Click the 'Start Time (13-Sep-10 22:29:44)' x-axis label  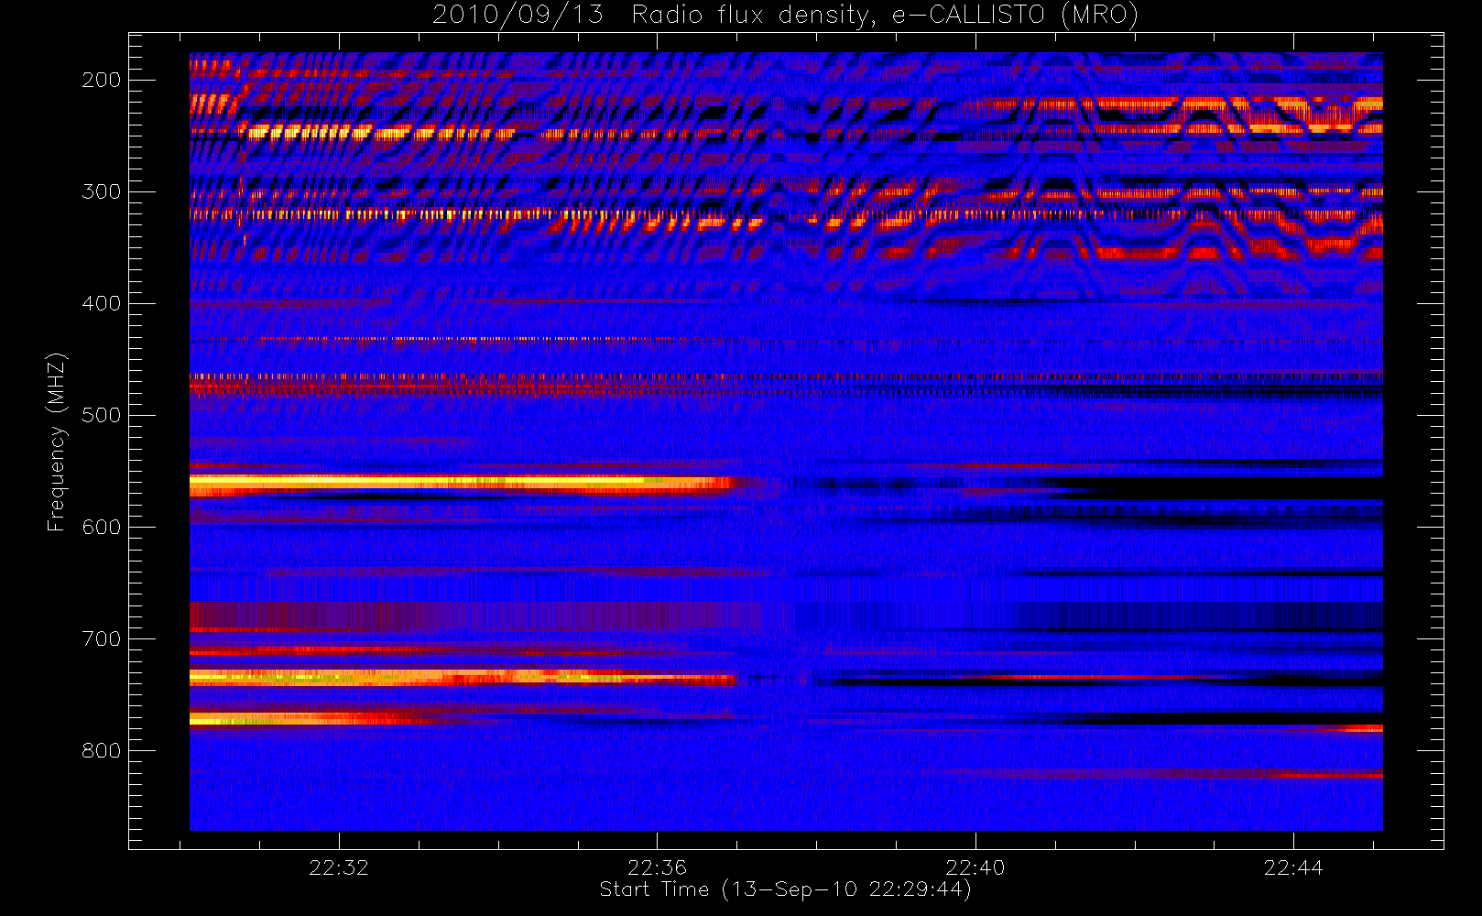[785, 889]
